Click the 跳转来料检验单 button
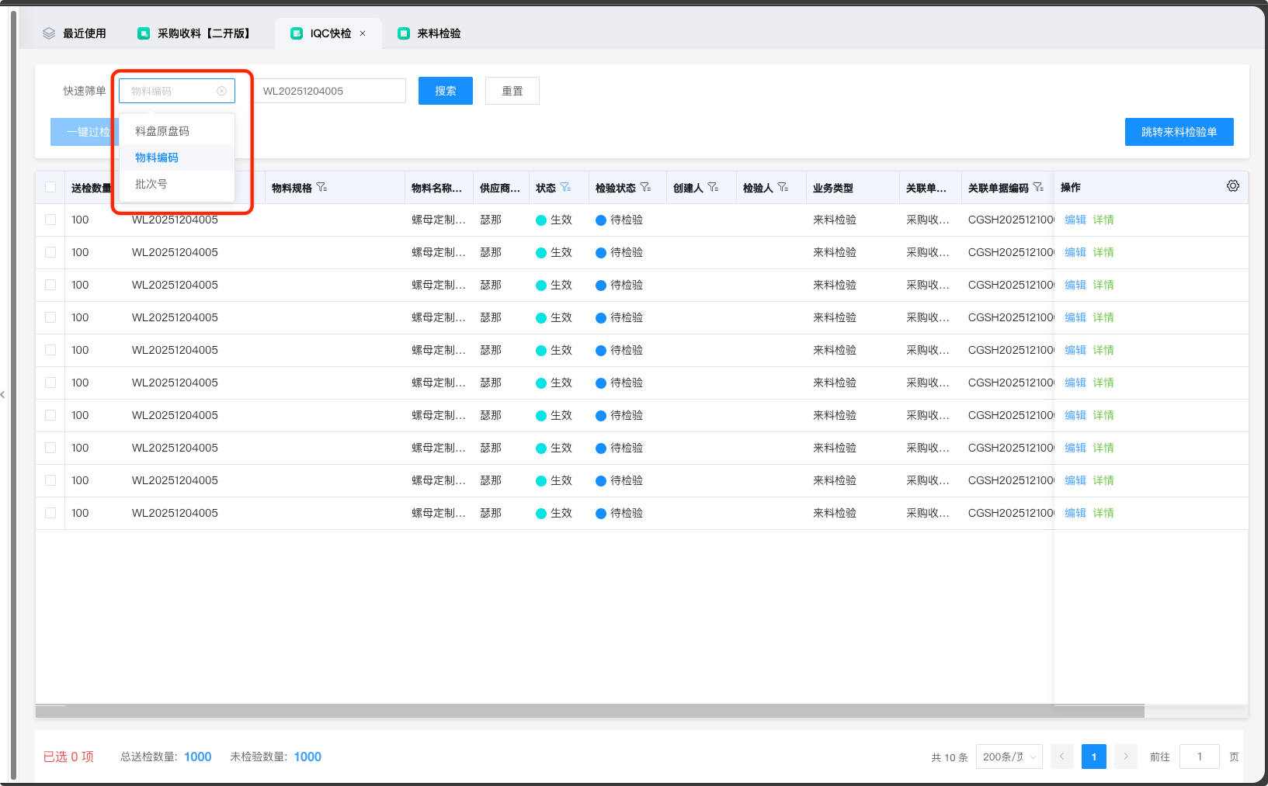1268x786 pixels. 1179,132
